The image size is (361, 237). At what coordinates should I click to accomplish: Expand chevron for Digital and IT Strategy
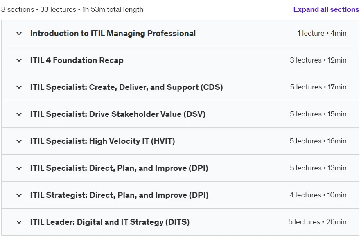19,222
